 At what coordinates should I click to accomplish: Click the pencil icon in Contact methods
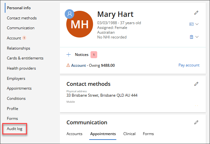(x=196, y=84)
